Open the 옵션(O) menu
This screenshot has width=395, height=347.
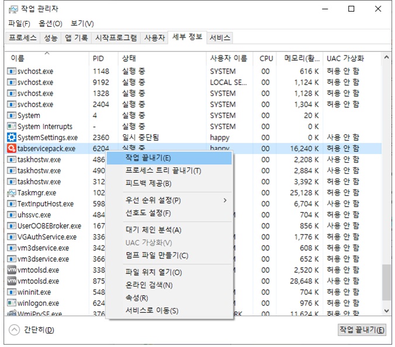[50, 23]
